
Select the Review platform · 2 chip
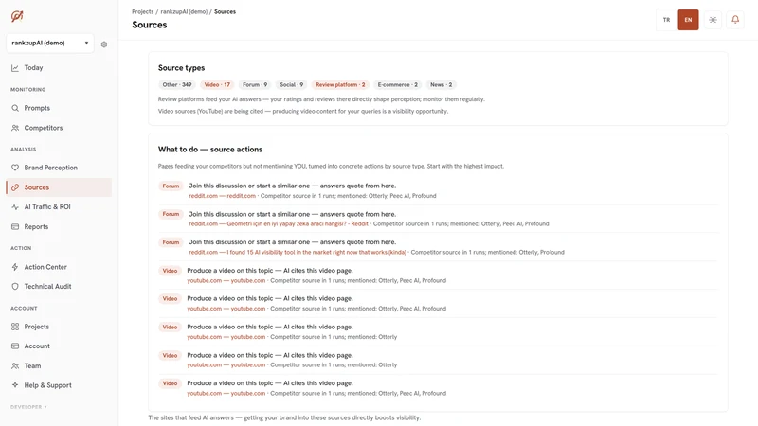pyautogui.click(x=340, y=84)
